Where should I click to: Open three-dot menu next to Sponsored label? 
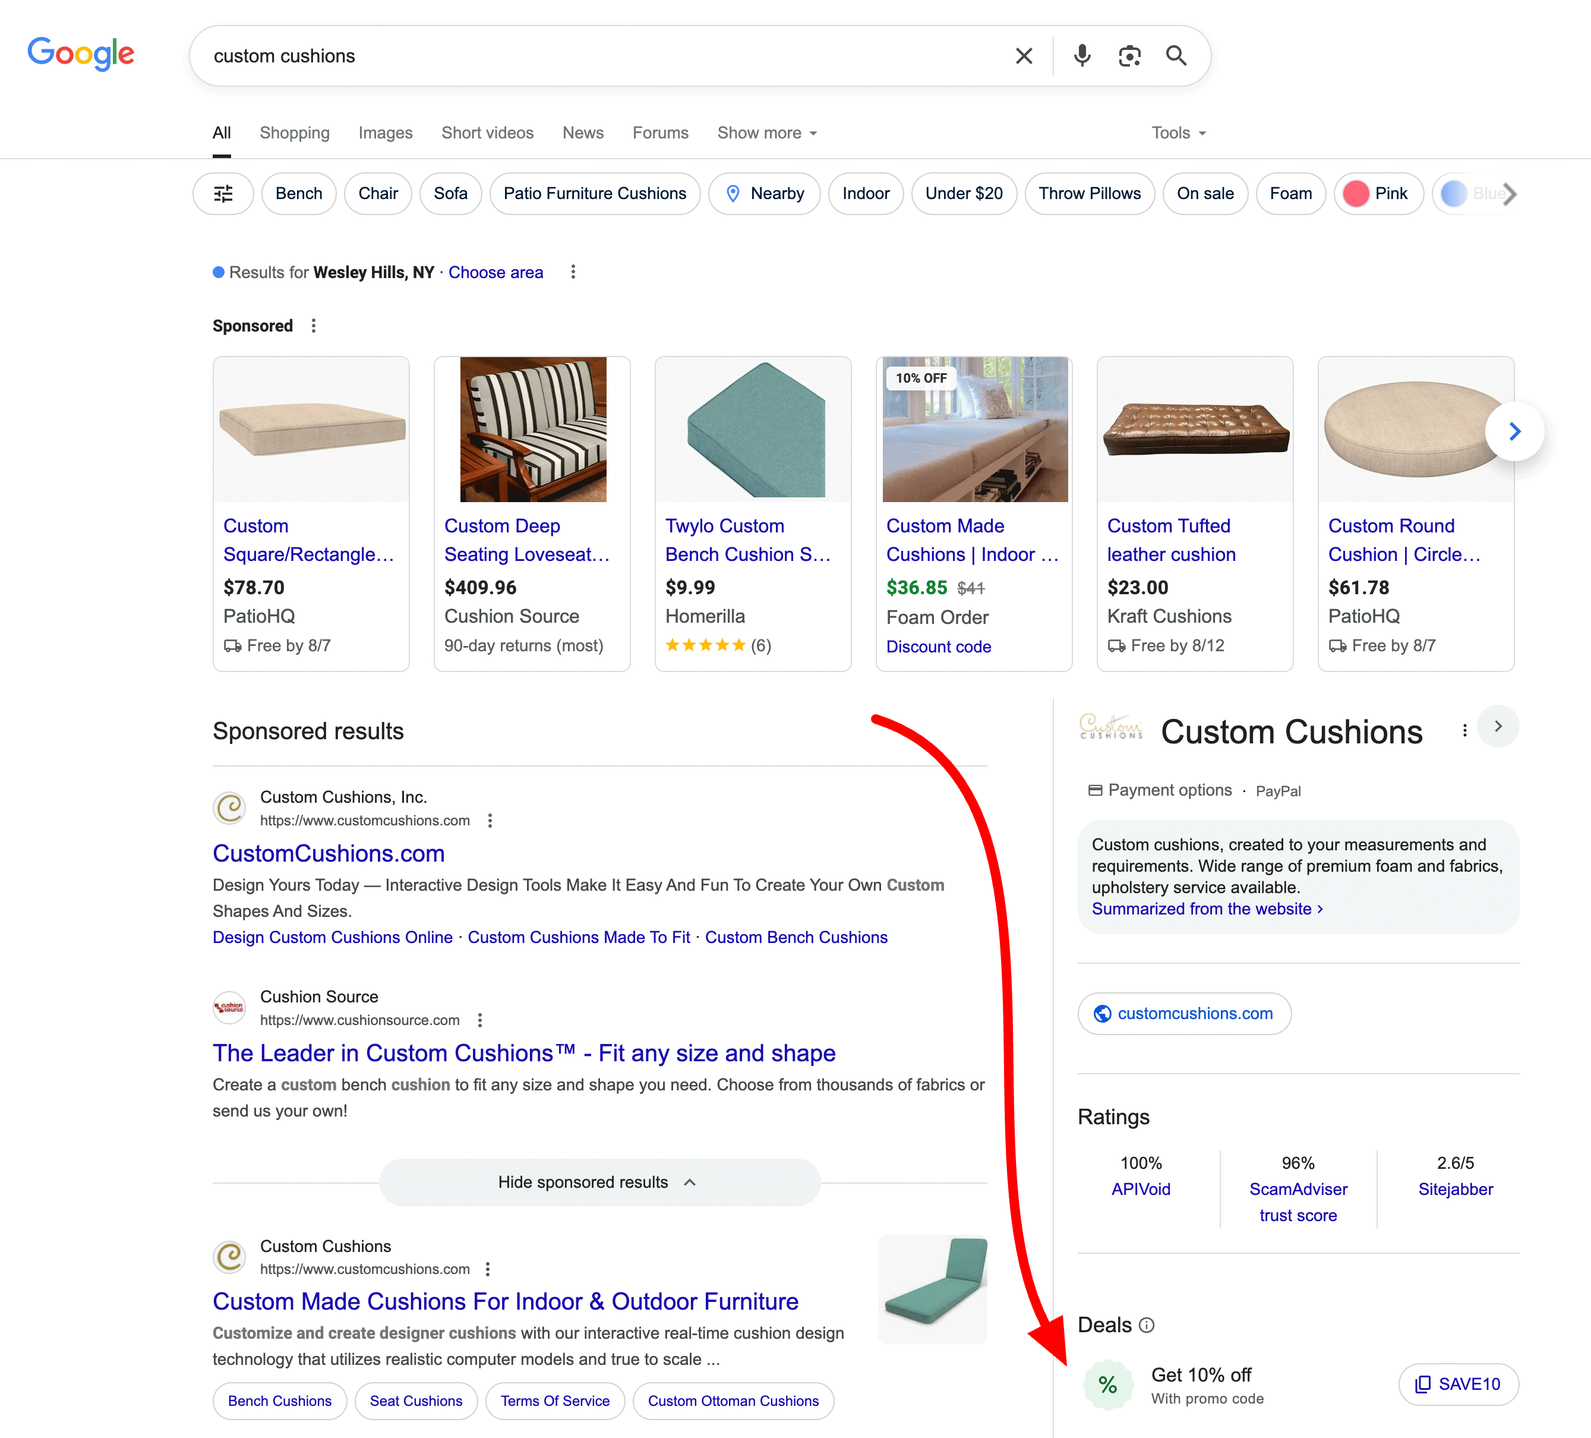point(313,326)
